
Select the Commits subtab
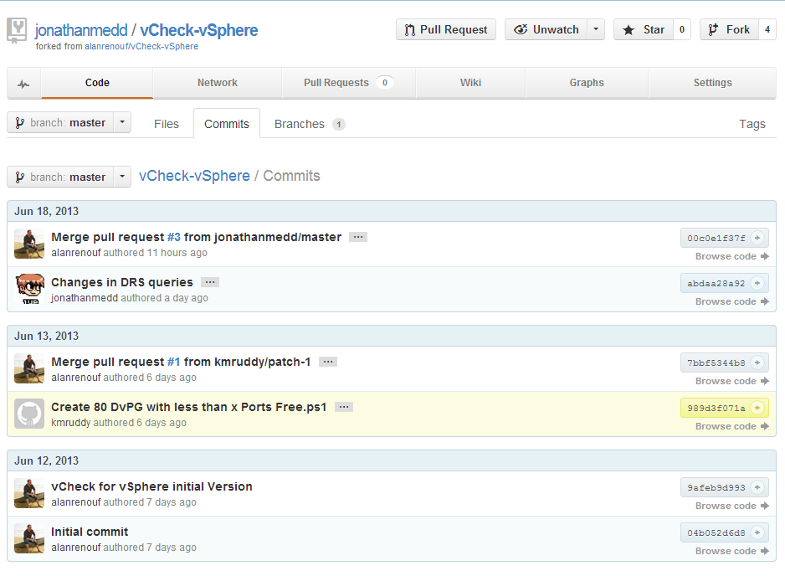coord(226,124)
